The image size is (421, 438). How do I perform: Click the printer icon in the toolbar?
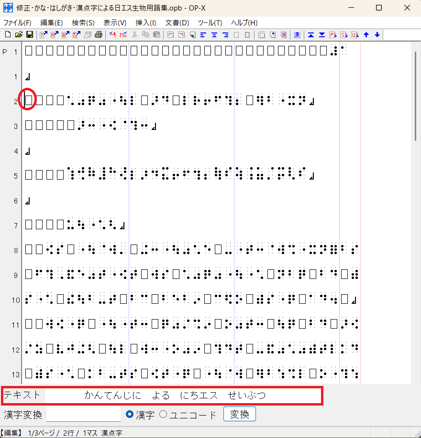[99, 35]
